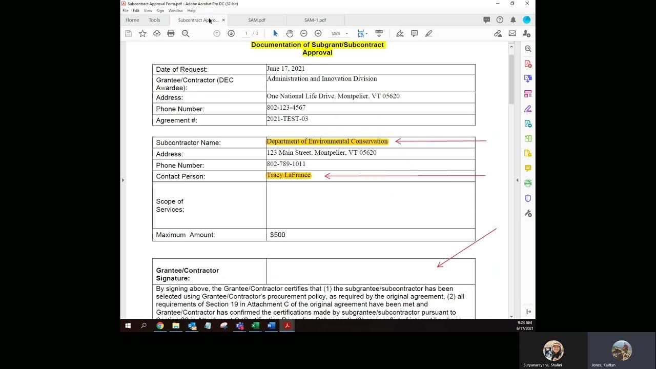Screen dimensions: 656x369
Task: Open chat notifications bubble in the top bar
Action: tap(487, 20)
